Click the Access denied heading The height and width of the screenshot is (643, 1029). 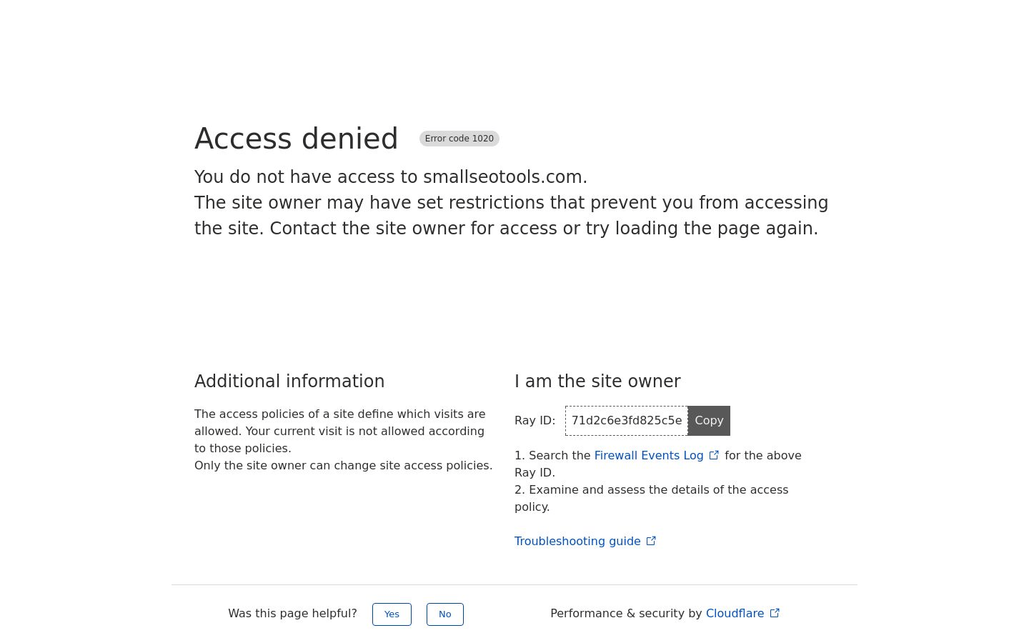tap(296, 139)
